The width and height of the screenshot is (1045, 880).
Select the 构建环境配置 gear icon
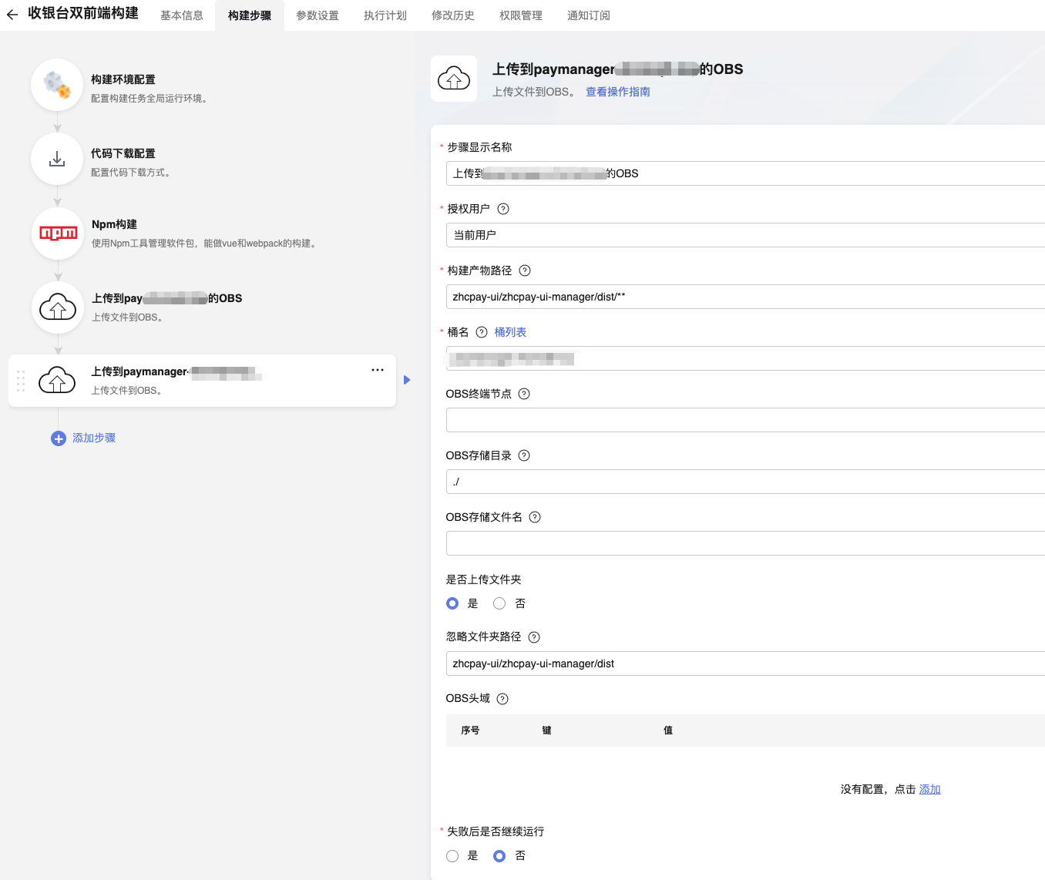[x=57, y=85]
